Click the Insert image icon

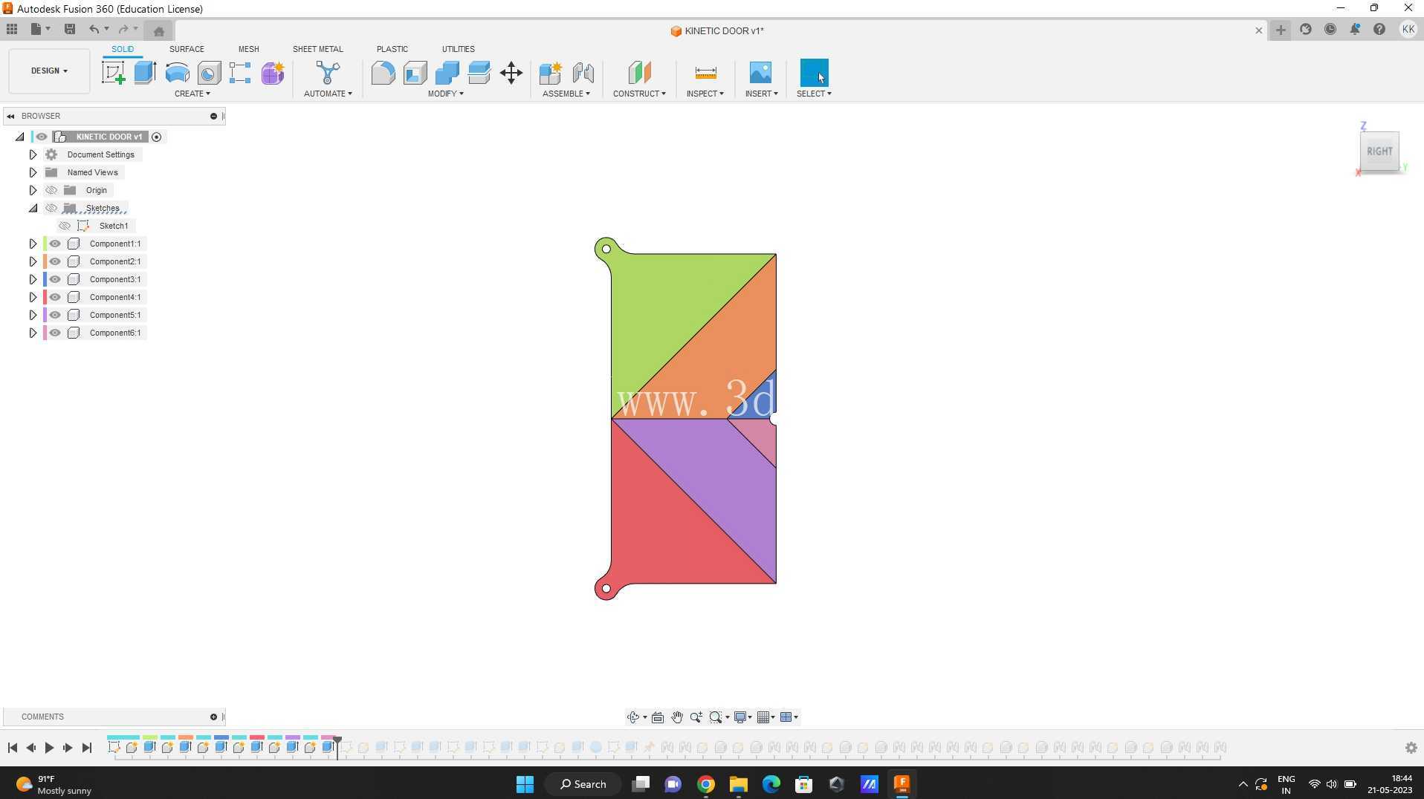click(760, 73)
